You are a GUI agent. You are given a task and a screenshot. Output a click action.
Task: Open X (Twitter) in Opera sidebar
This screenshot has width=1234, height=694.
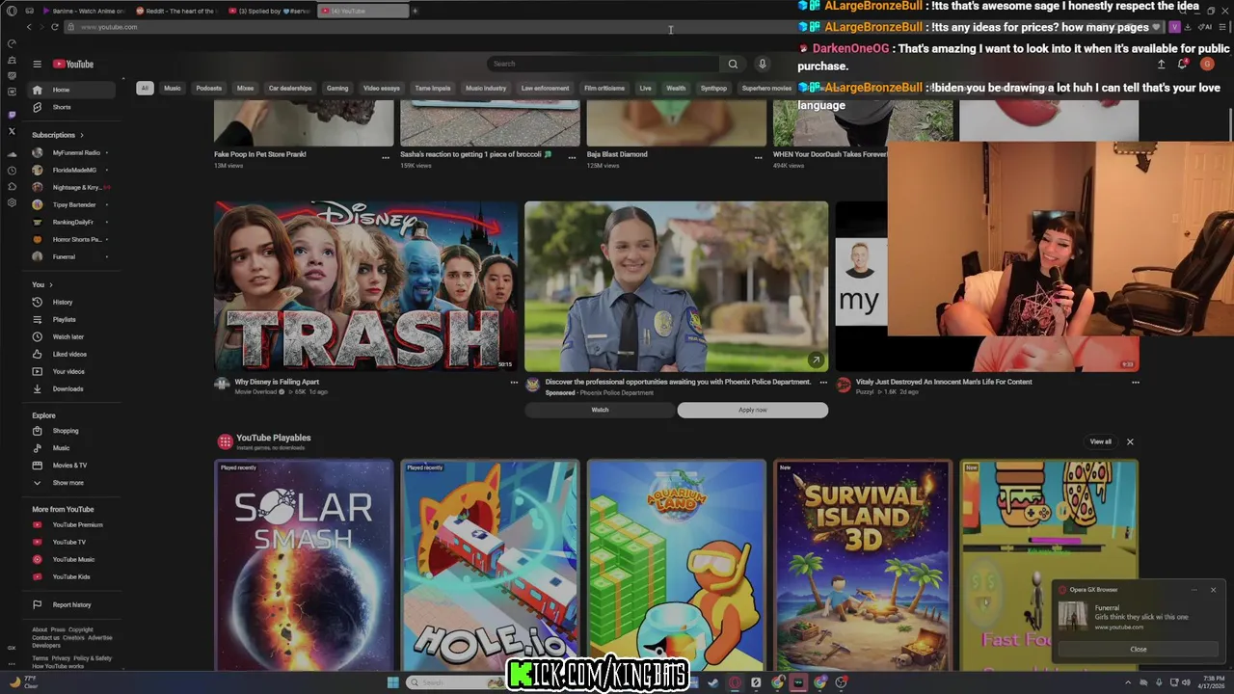12,130
